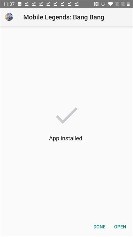Click the first no-SIM signal icon
This screenshot has height=237, width=133.
pyautogui.click(x=117, y=4)
